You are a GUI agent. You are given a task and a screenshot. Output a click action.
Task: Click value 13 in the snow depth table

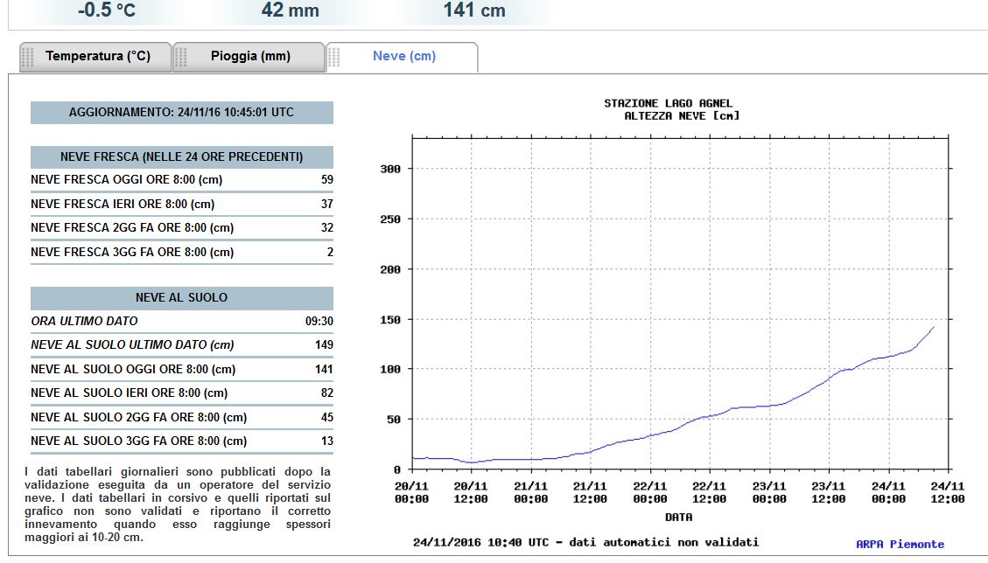pyautogui.click(x=327, y=441)
